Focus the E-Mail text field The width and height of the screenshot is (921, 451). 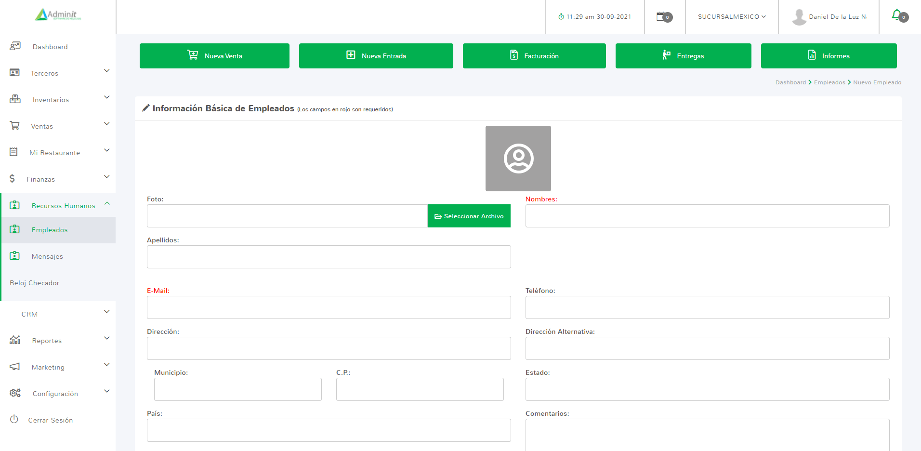click(x=329, y=307)
